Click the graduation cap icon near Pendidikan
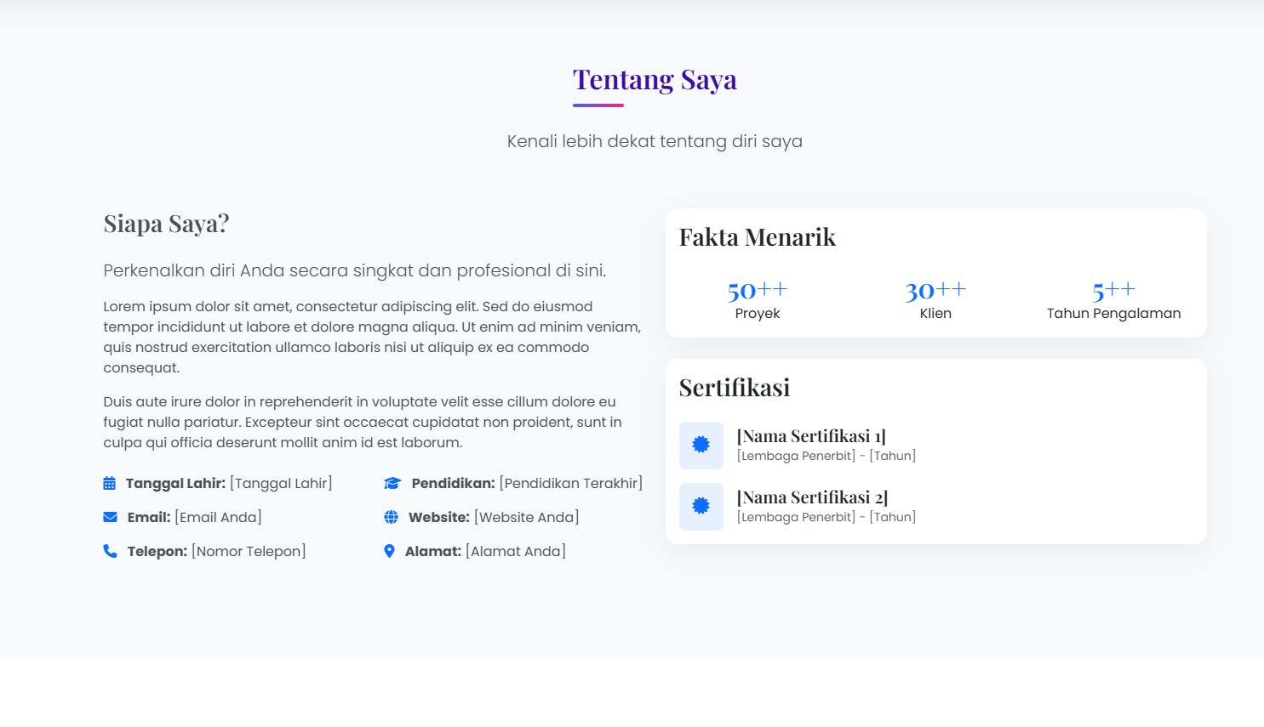 pos(392,483)
